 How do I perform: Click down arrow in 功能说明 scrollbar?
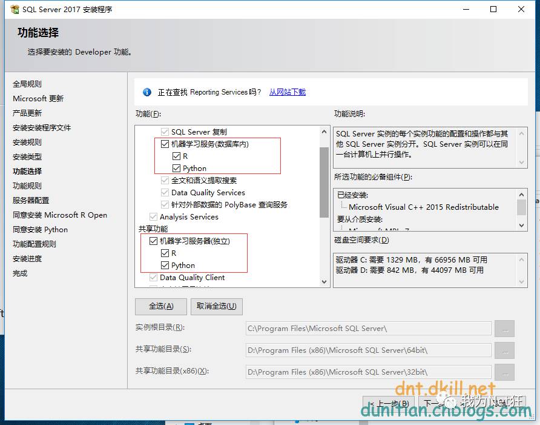522,162
